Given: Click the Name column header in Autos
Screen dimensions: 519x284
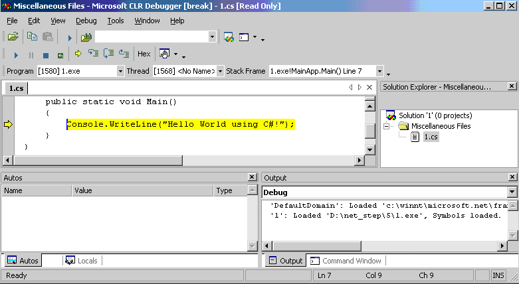Looking at the screenshot, I should pyautogui.click(x=37, y=190).
